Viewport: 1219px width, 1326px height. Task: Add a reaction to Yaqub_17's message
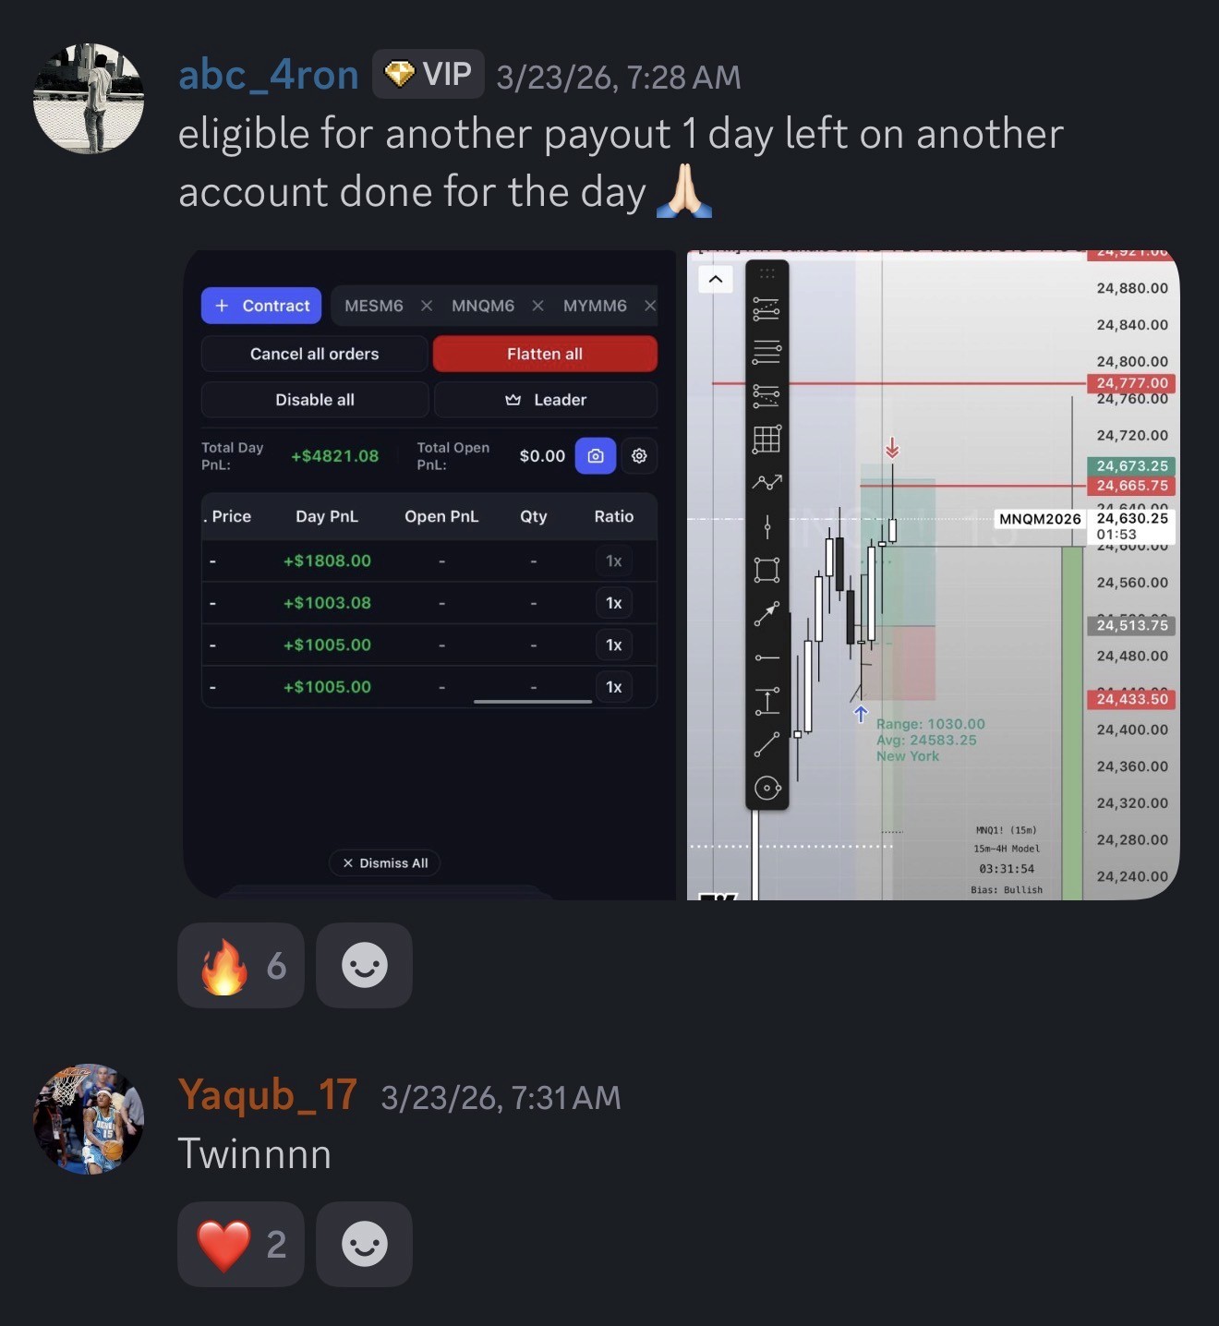(x=364, y=1244)
